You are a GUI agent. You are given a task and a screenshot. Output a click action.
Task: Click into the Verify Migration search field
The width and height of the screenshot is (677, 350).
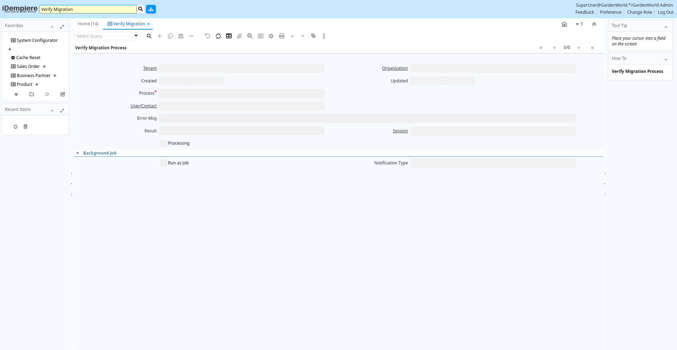click(88, 9)
